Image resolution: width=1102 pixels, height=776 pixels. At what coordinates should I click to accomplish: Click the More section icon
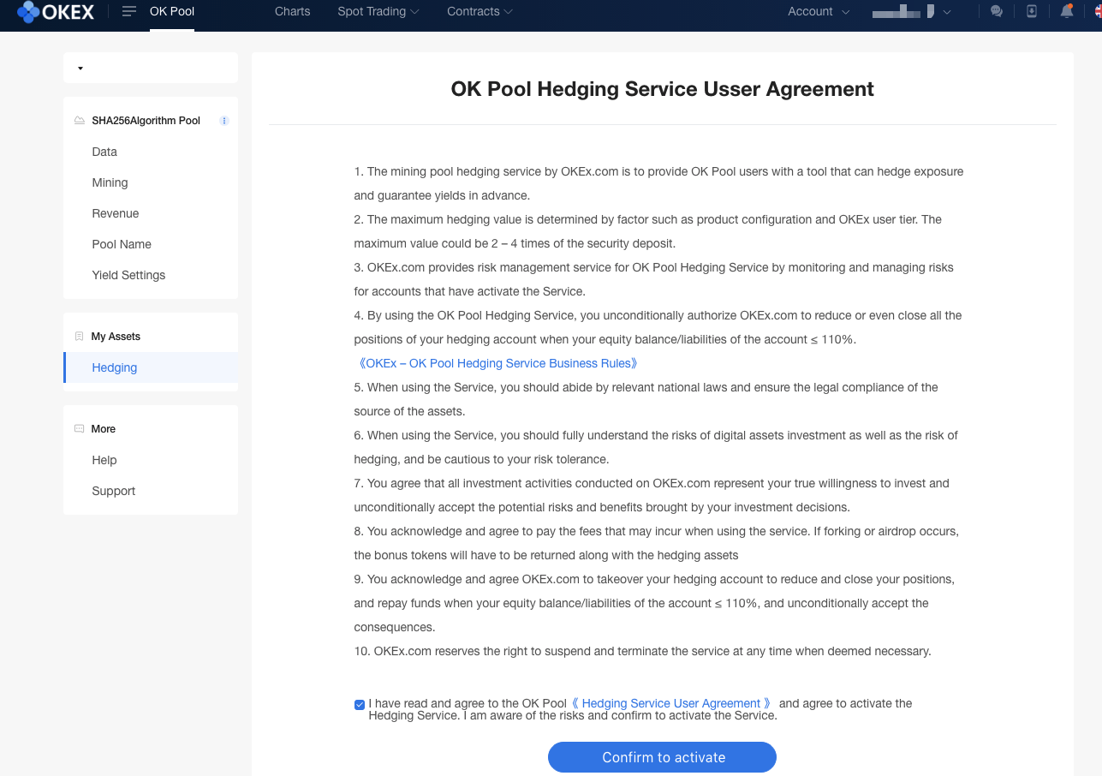[80, 429]
